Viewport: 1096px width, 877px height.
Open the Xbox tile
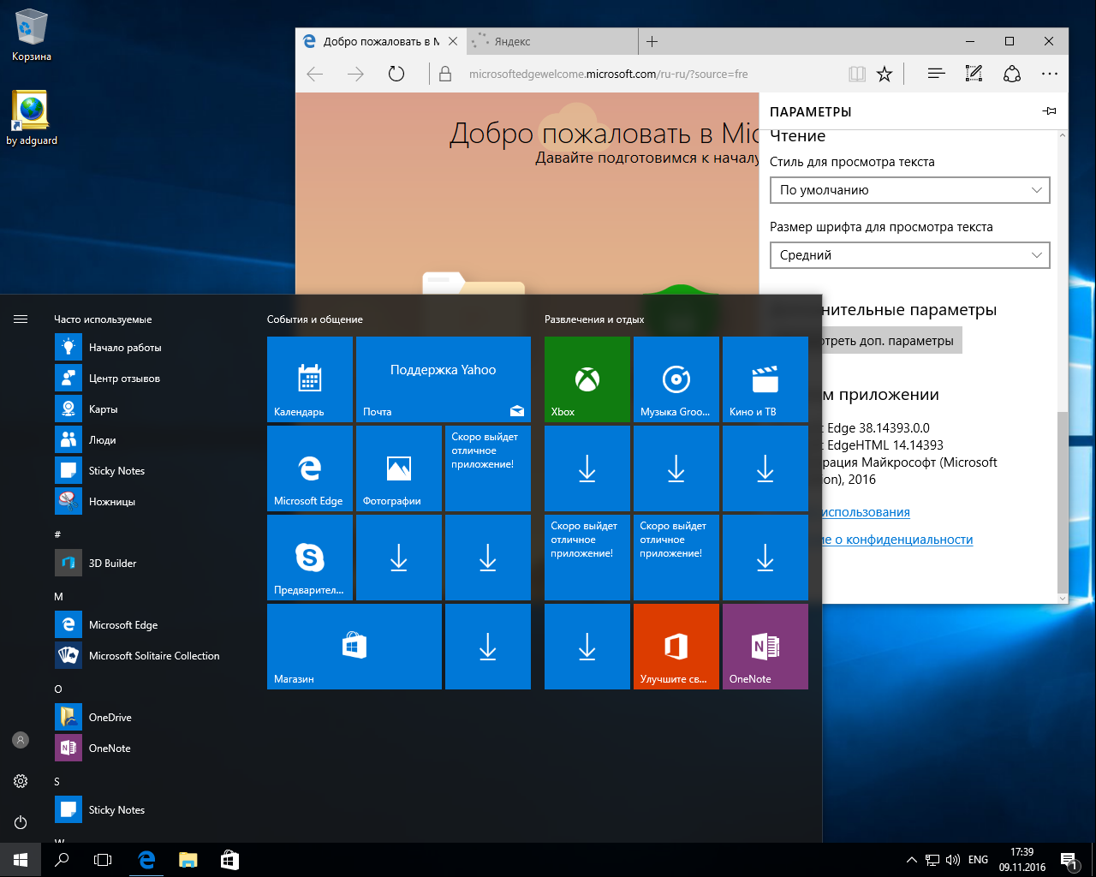(587, 379)
